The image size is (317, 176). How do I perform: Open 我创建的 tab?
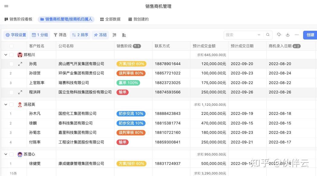(139, 19)
